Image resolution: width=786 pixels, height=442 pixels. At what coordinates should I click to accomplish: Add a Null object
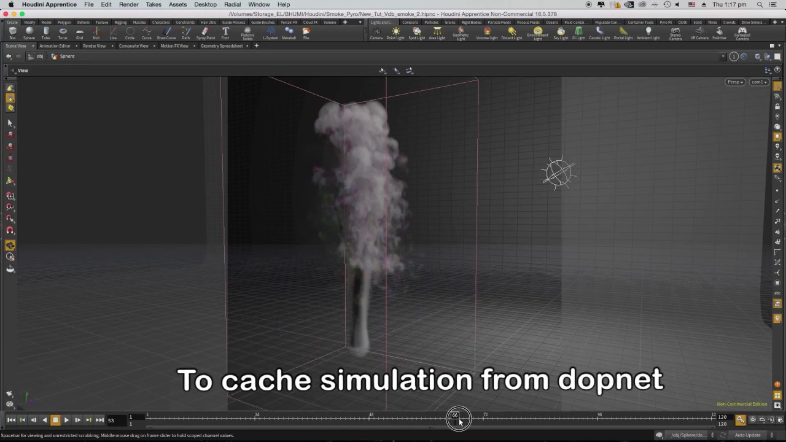click(x=96, y=33)
